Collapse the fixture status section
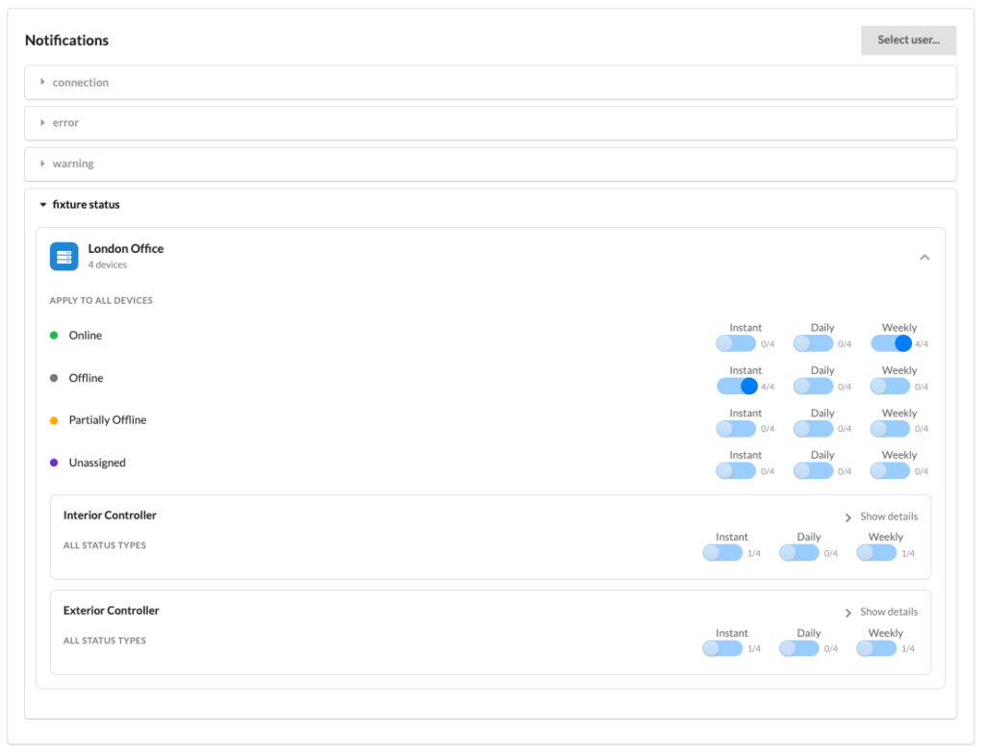The height and width of the screenshot is (756, 985). point(80,205)
